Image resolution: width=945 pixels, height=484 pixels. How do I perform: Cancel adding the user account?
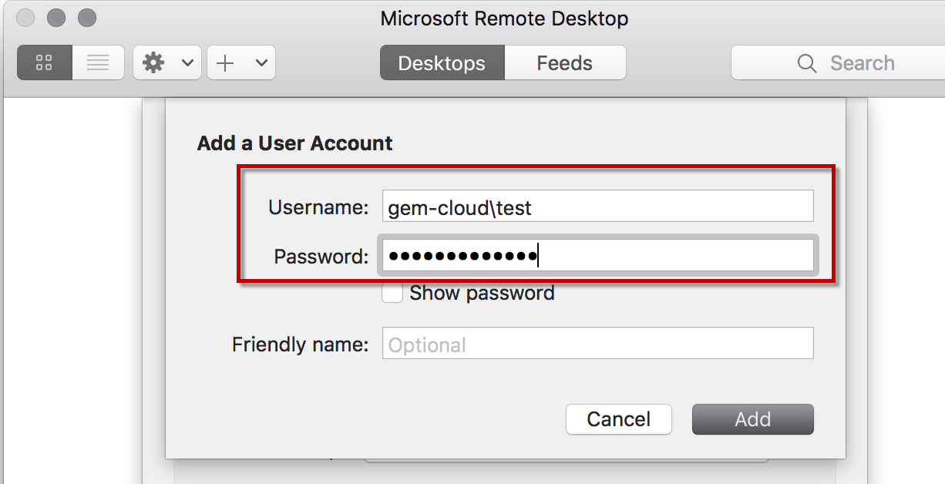coord(619,419)
